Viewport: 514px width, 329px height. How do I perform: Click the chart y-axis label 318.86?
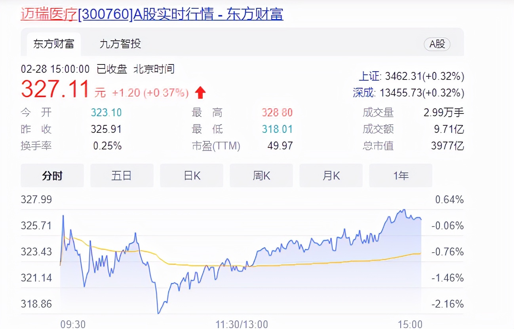[36, 304]
